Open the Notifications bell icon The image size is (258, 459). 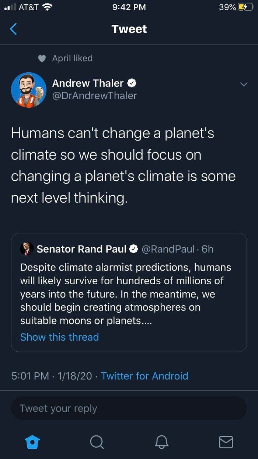[161, 442]
